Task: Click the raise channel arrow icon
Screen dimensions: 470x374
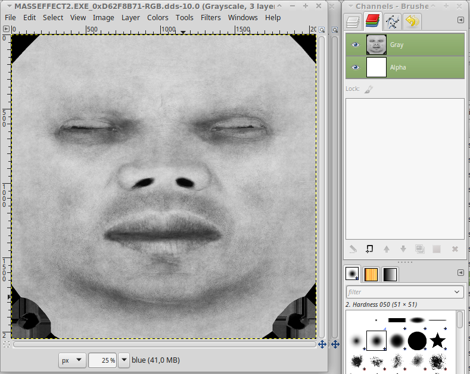Action: [x=387, y=249]
